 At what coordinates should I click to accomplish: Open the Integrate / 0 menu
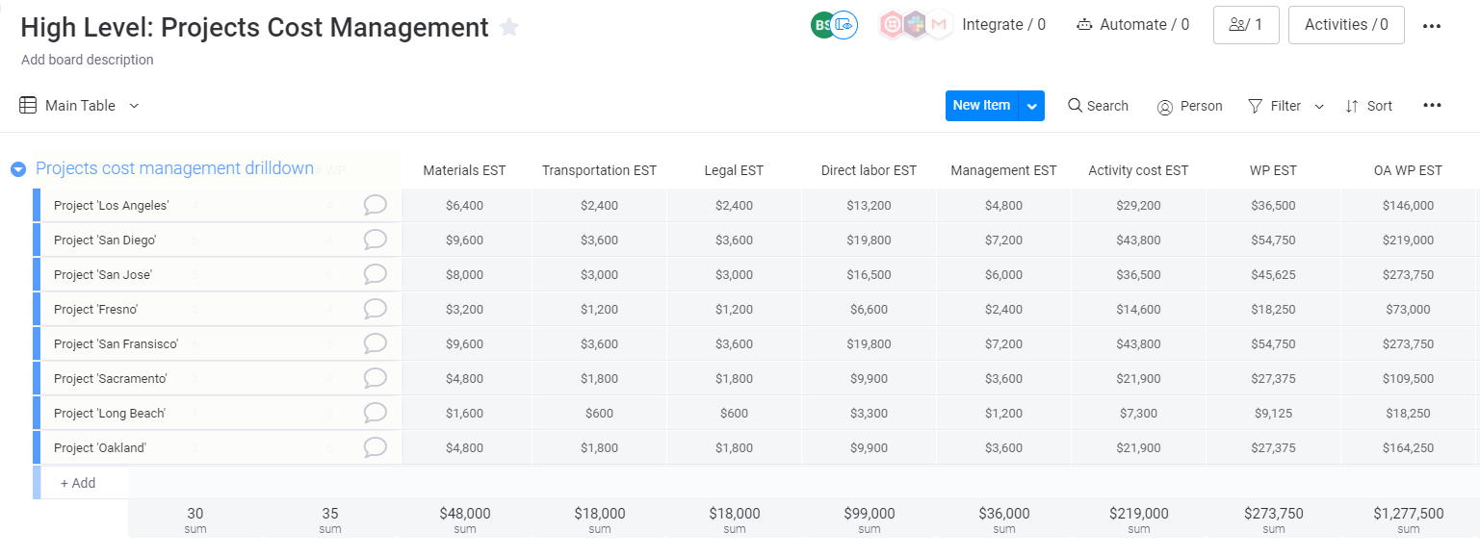point(1004,24)
